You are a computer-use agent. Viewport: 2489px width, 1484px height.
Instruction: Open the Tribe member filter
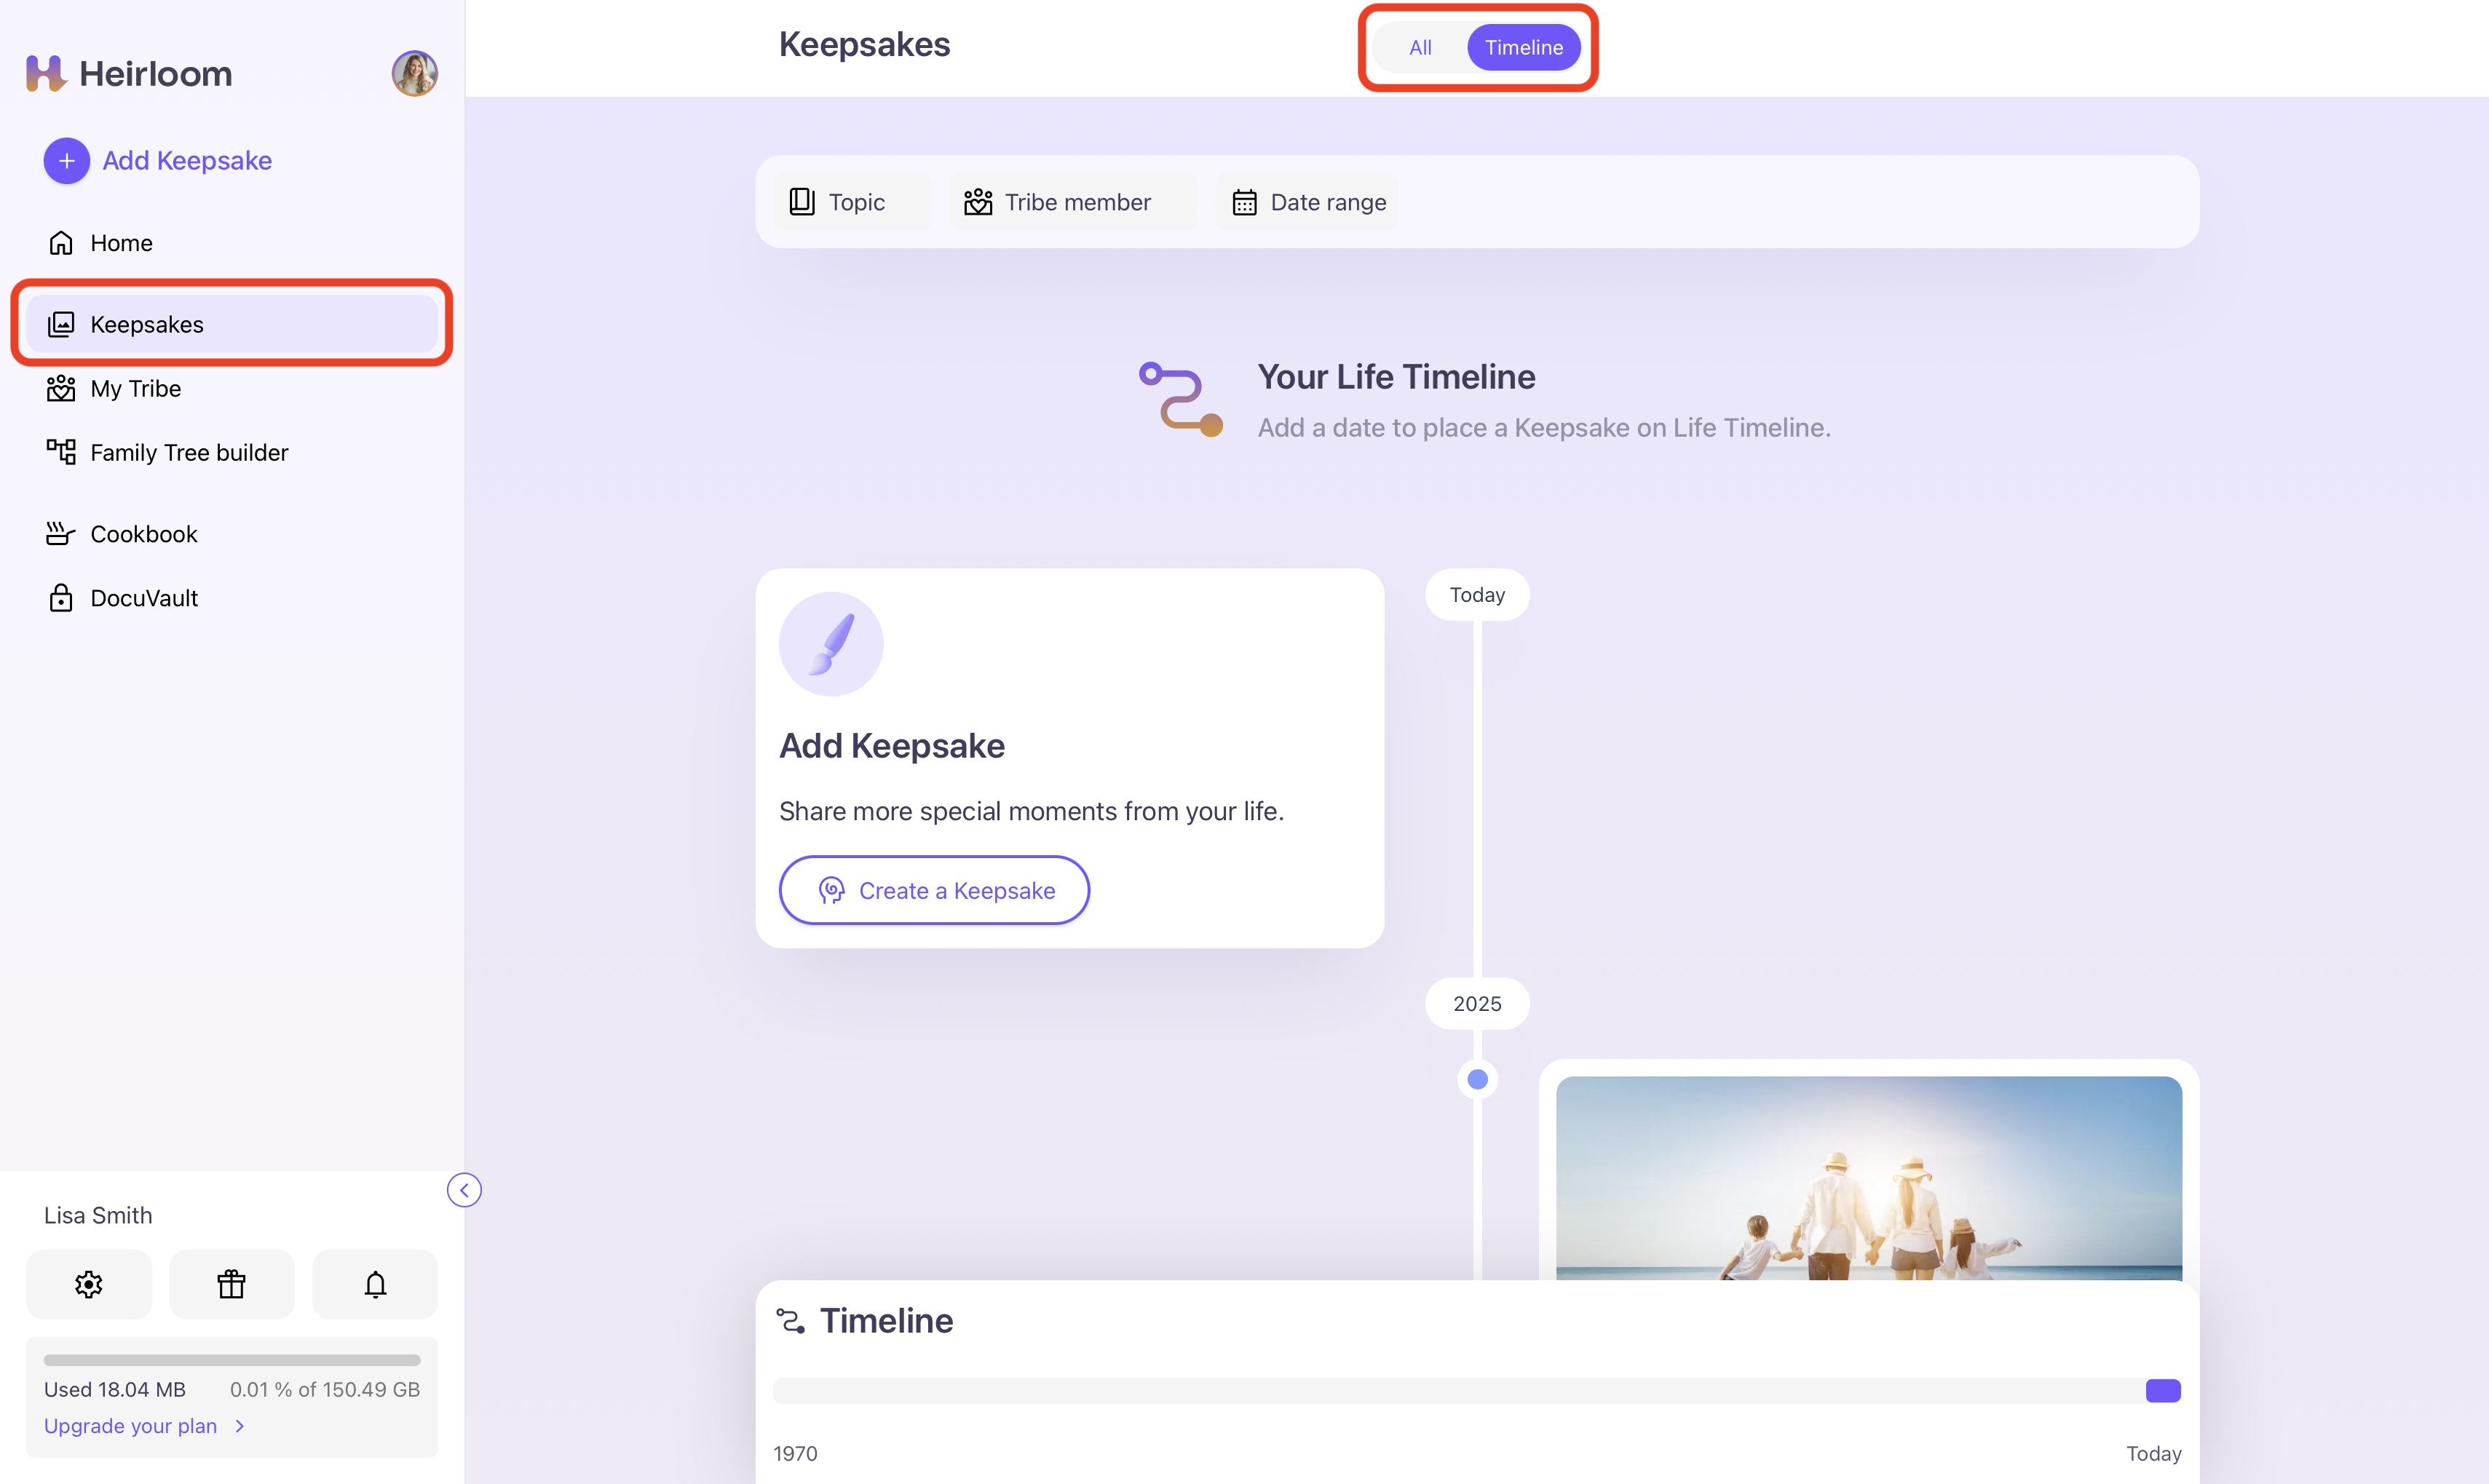point(1058,202)
